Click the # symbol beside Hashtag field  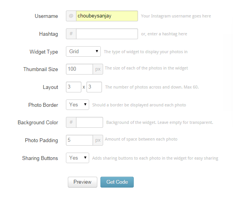[71, 34]
